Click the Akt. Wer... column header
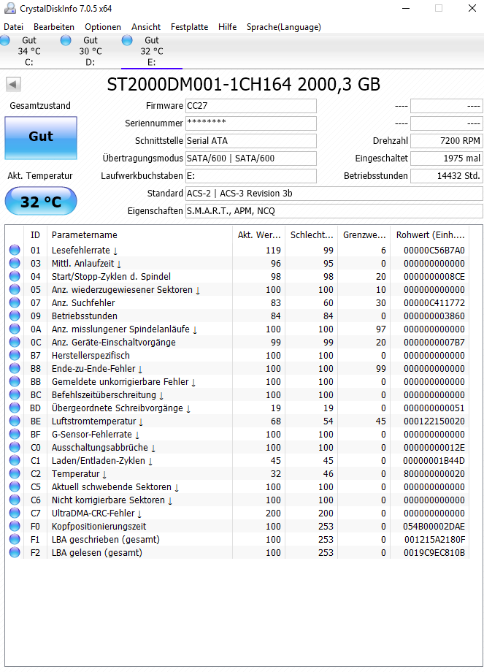 258,235
